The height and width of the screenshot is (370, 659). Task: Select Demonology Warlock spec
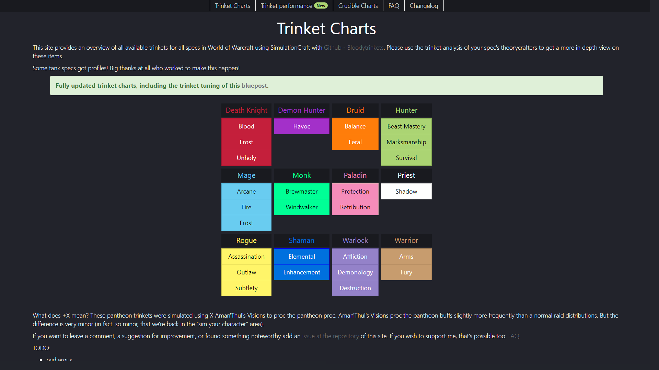coord(355,272)
